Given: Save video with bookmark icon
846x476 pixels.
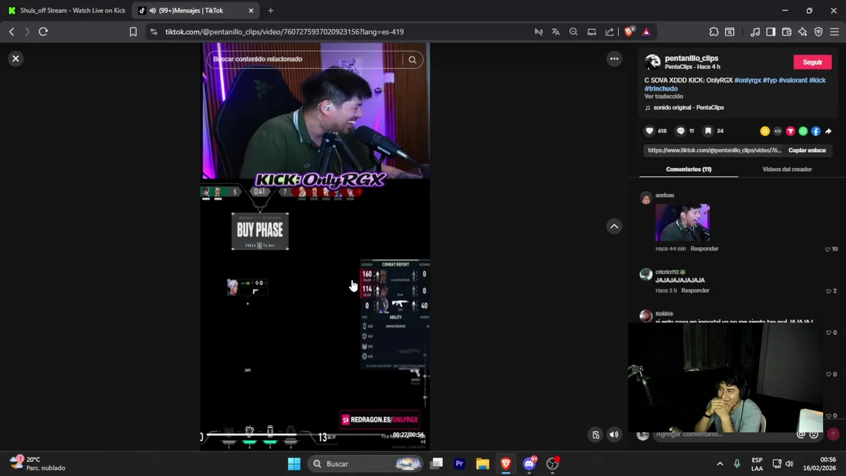Looking at the screenshot, I should click(x=708, y=131).
